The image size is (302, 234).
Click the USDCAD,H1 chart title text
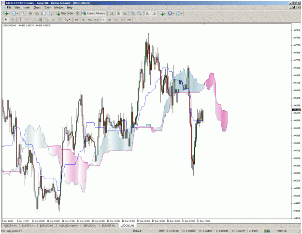pos(10,26)
